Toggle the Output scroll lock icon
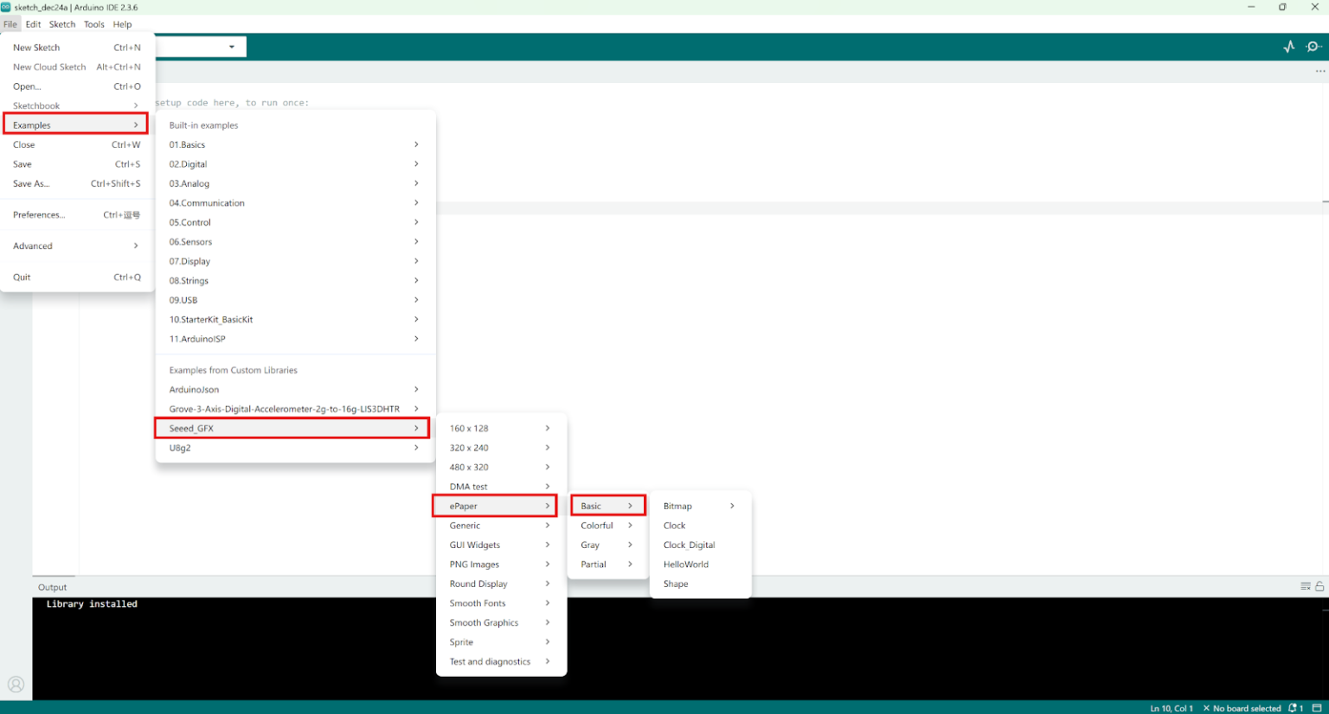 tap(1319, 586)
